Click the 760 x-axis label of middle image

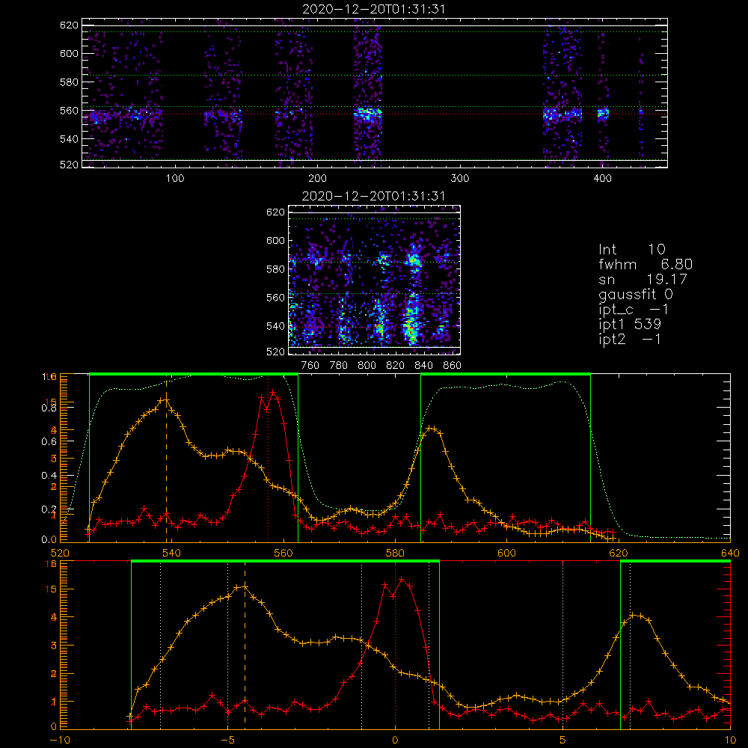[x=310, y=366]
